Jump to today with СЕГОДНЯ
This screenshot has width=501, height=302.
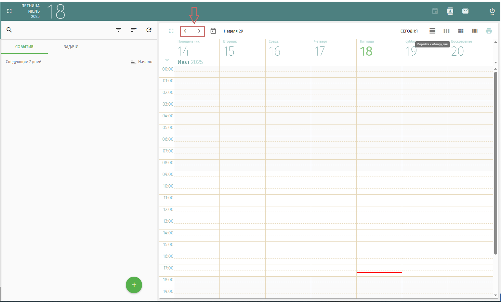pyautogui.click(x=409, y=31)
